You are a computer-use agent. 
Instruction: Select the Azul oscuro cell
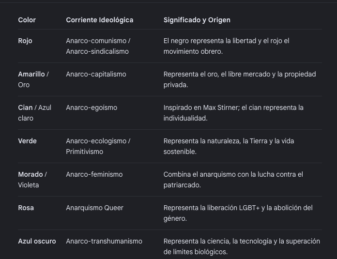coord(37,241)
